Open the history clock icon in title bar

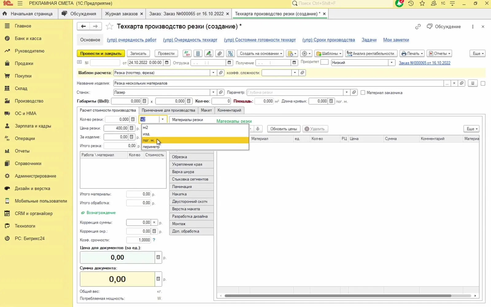click(x=411, y=3)
